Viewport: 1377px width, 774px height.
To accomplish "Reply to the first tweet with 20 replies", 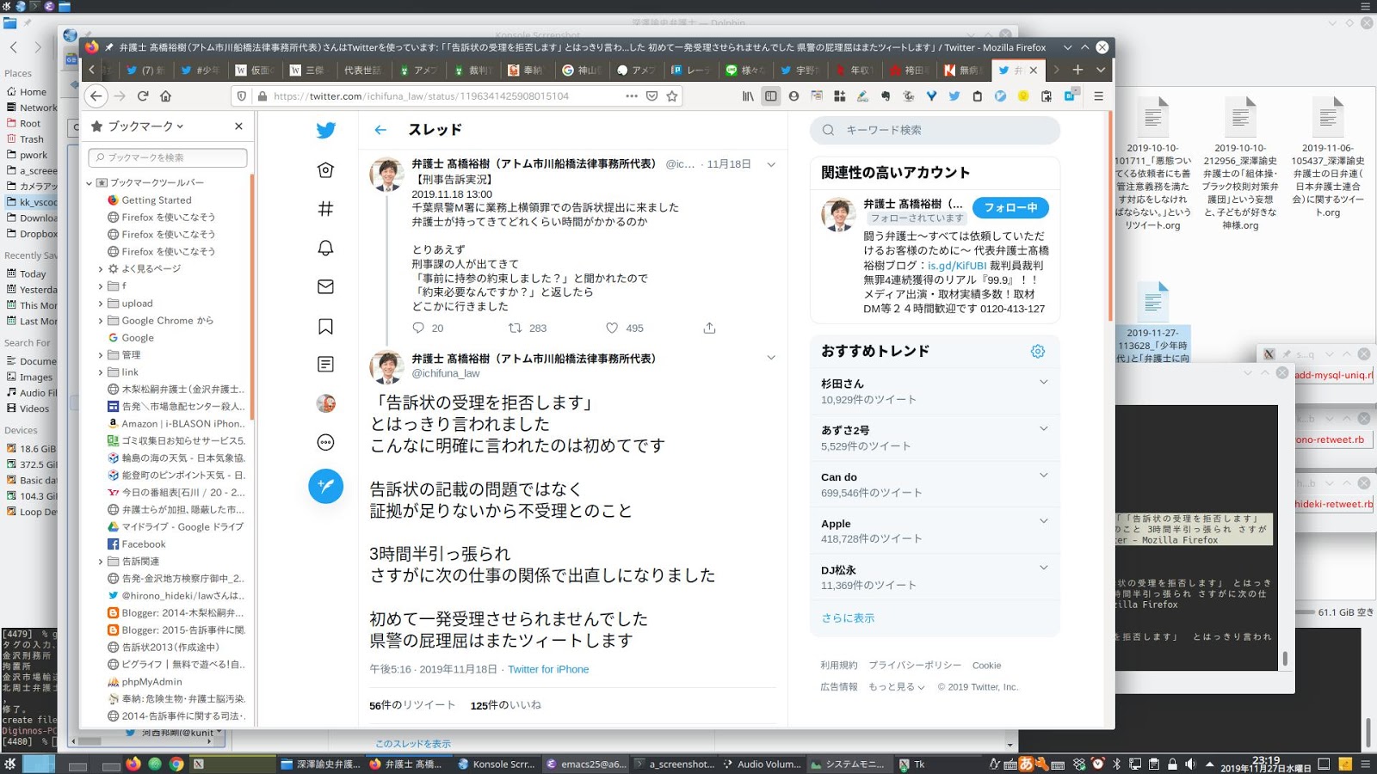I will [x=418, y=328].
